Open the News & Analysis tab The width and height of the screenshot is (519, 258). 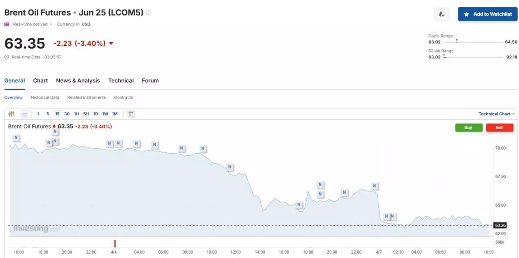pos(78,81)
